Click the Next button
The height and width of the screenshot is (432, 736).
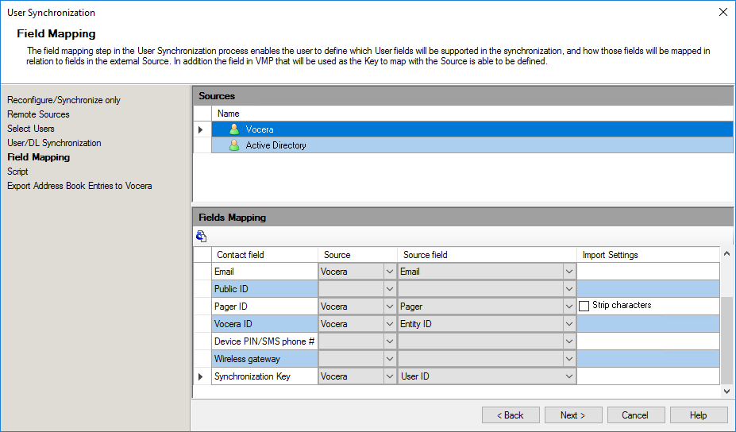coord(573,415)
